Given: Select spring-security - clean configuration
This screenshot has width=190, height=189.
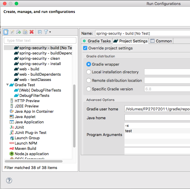Looking at the screenshot, I should (x=39, y=58).
